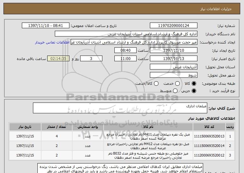The height and width of the screenshot is (173, 244).
Task: Click the delivery province field آذربایجان غربی
Action: point(174,67)
